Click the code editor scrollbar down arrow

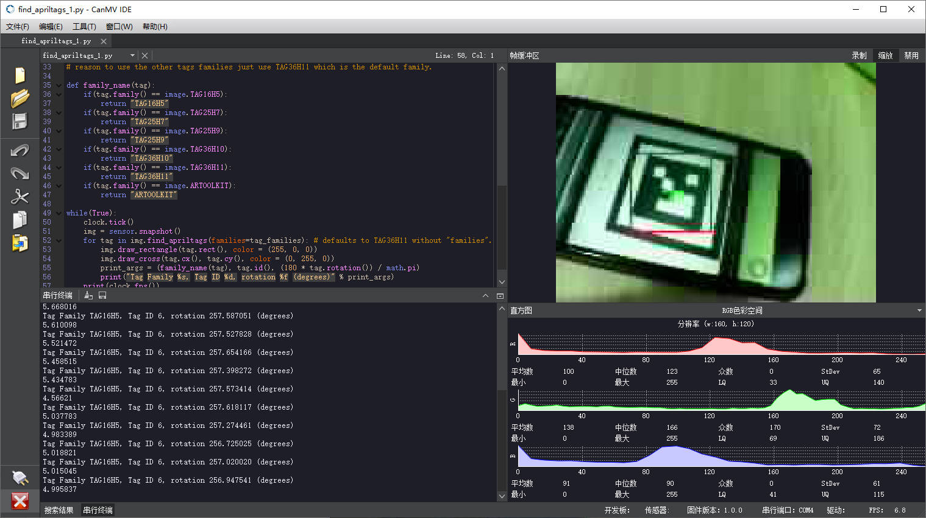[502, 282]
